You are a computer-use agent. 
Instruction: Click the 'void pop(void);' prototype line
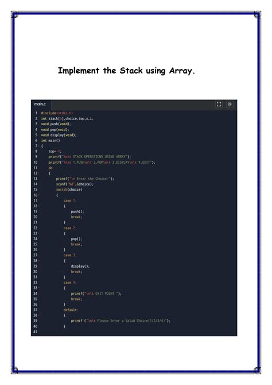coord(55,129)
